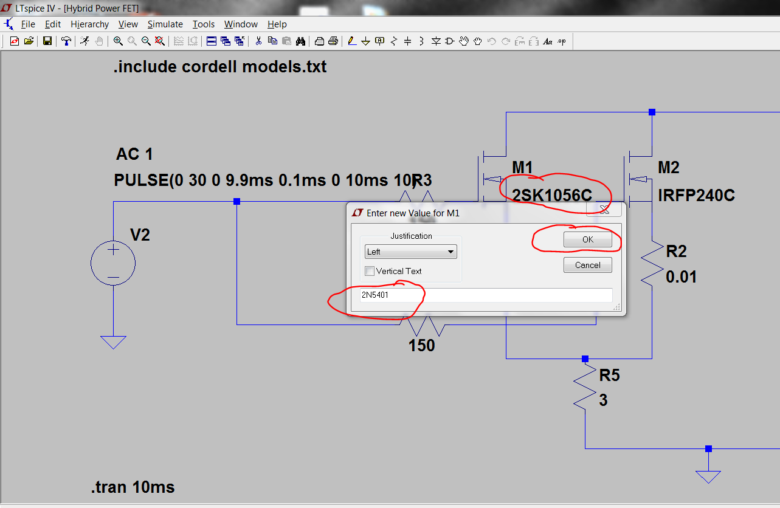Viewport: 780px width, 508px height.
Task: Click the .include cordell models.txt directive
Action: pos(220,66)
